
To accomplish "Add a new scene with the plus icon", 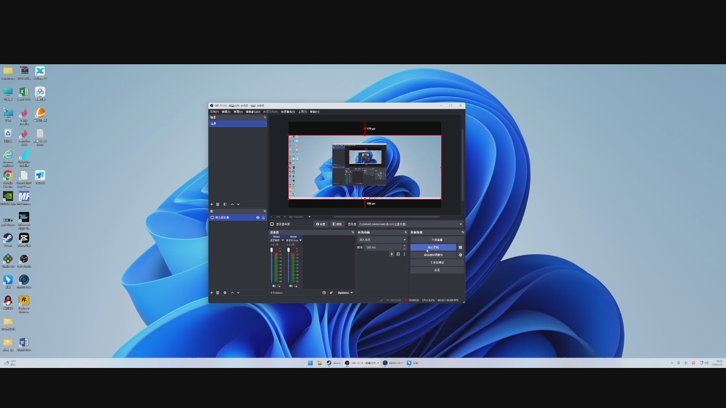I will click(212, 204).
